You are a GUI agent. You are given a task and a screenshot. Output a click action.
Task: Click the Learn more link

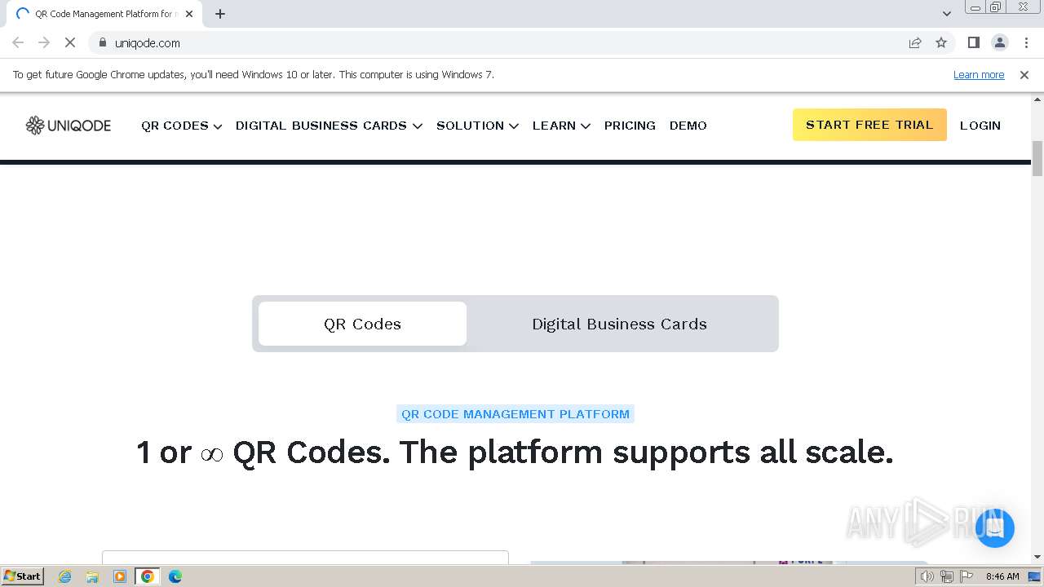(979, 74)
